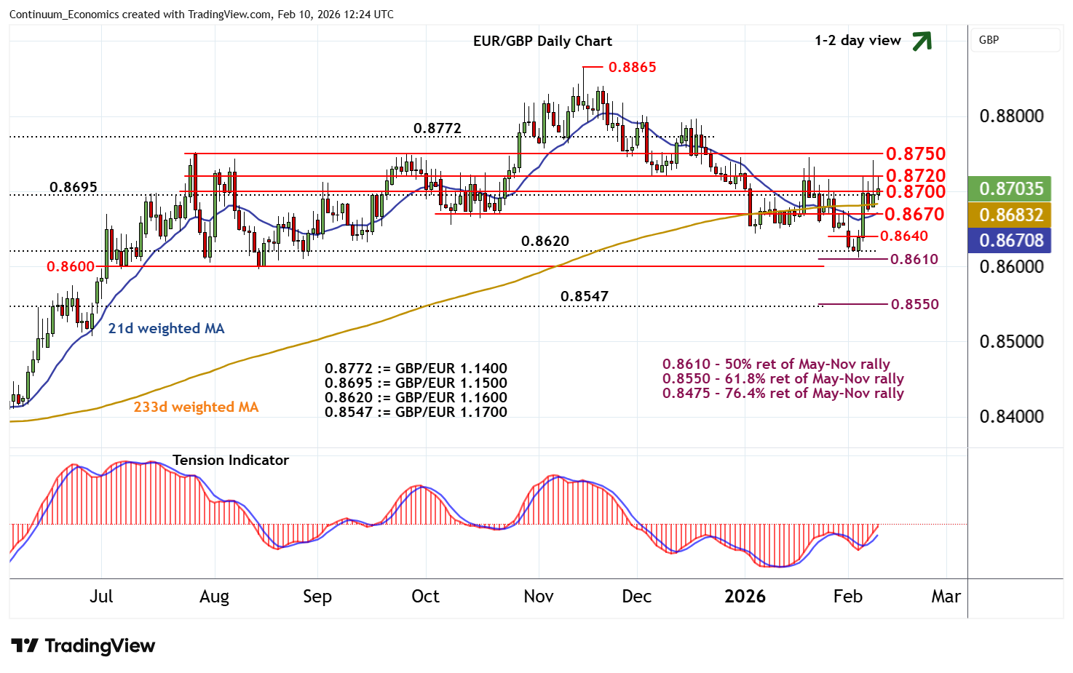Viewport: 1073px width, 673px height.
Task: Click the 0.8670 support level label
Action: click(914, 214)
